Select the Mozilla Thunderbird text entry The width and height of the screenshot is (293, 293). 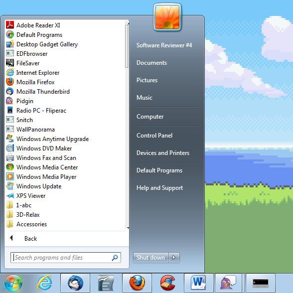point(43,92)
